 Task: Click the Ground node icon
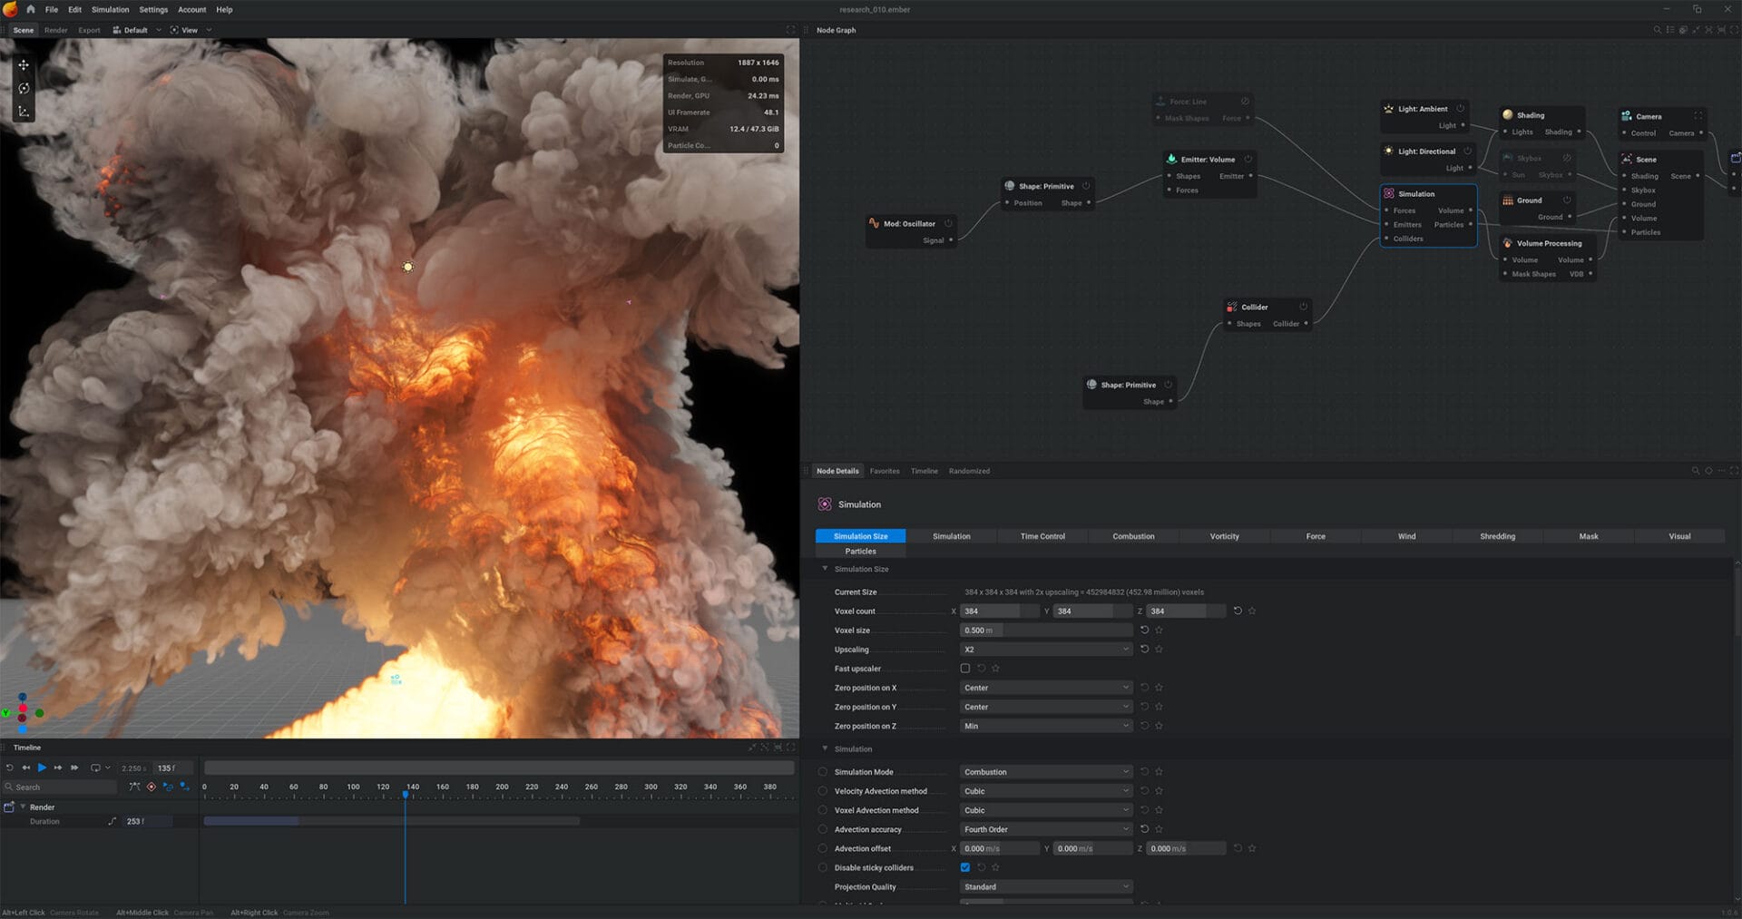(x=1508, y=200)
